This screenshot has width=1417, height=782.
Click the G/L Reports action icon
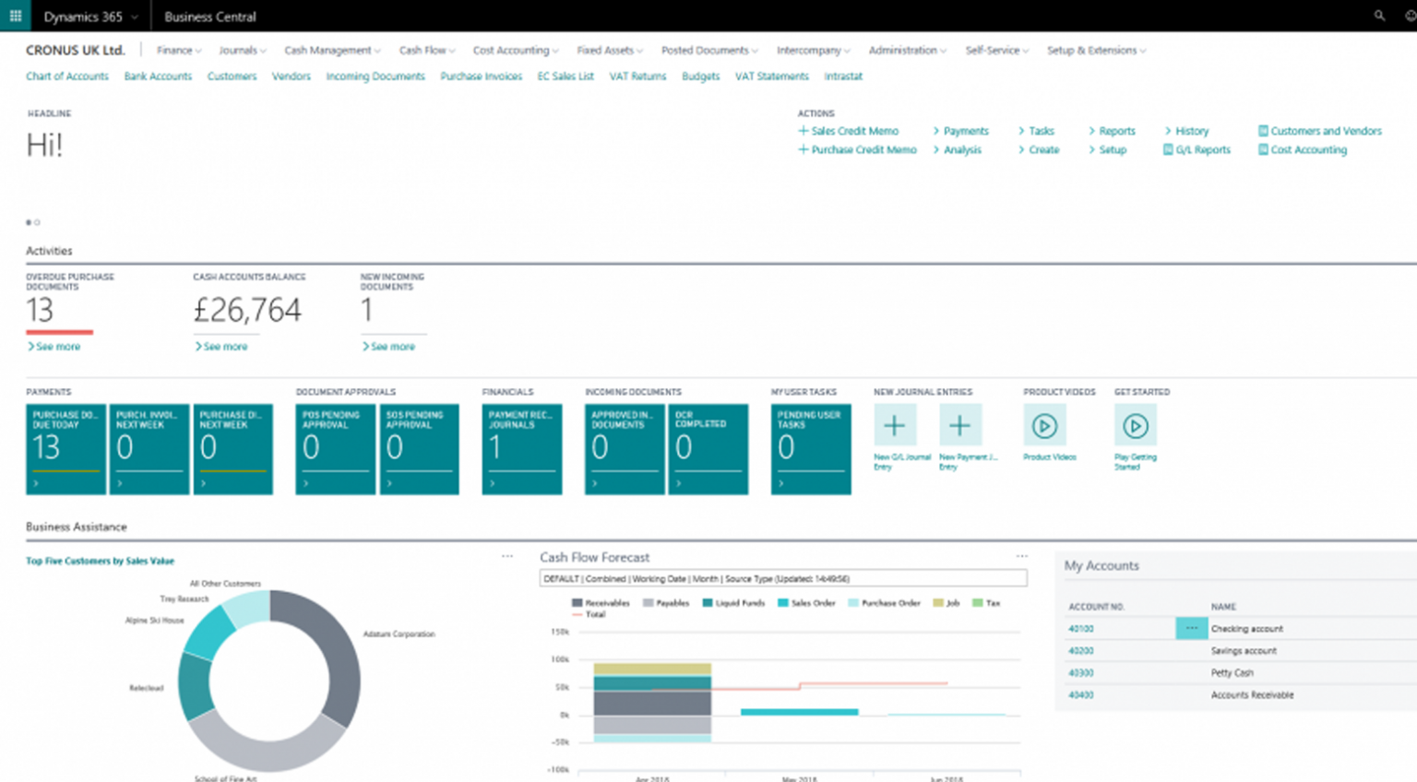(1168, 149)
